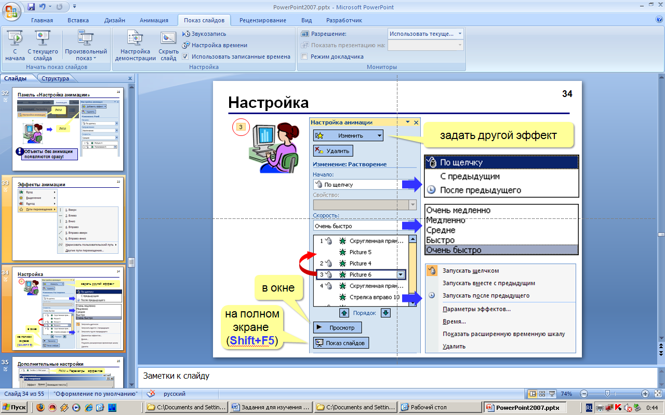Switch to the 'Рецензирование' tab

[263, 20]
